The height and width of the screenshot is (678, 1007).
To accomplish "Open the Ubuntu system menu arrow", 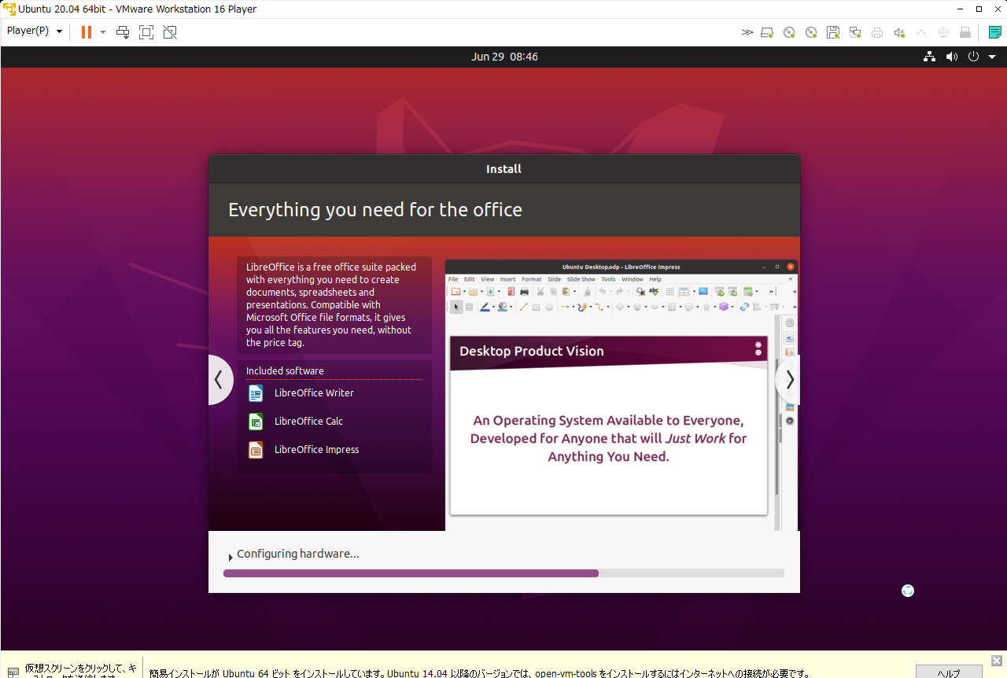I will (992, 57).
